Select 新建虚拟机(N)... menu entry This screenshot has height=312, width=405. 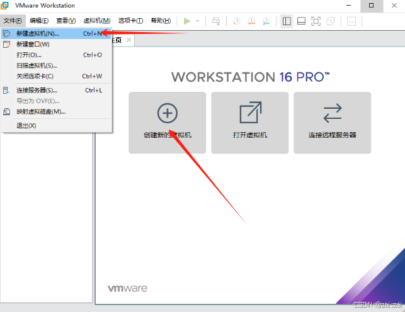click(x=56, y=33)
